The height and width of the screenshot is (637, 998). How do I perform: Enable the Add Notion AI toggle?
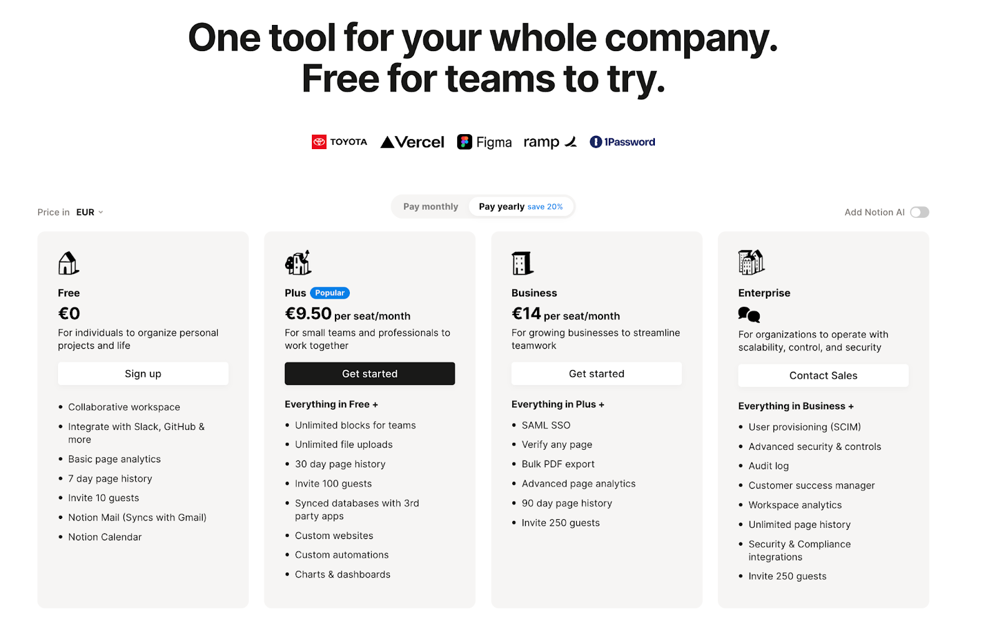pyautogui.click(x=919, y=212)
